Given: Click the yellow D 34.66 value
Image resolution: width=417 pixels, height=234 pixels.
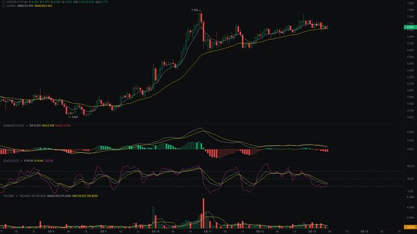Looking at the screenshot, I should [39, 161].
